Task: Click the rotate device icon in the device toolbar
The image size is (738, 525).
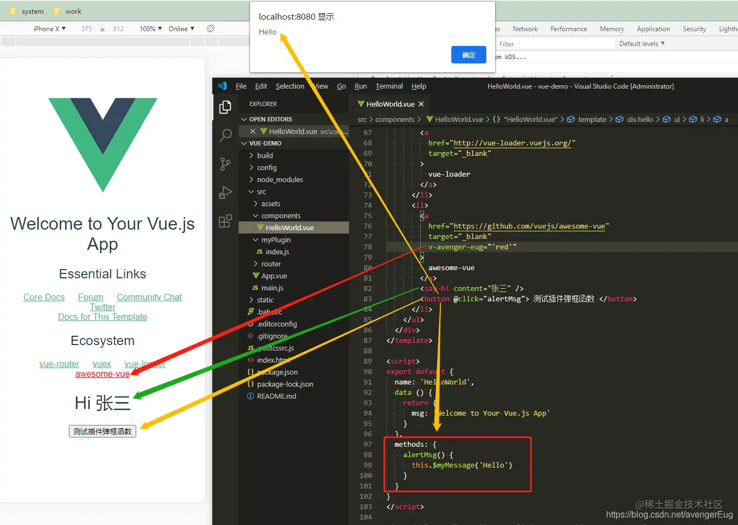Action: [x=211, y=28]
